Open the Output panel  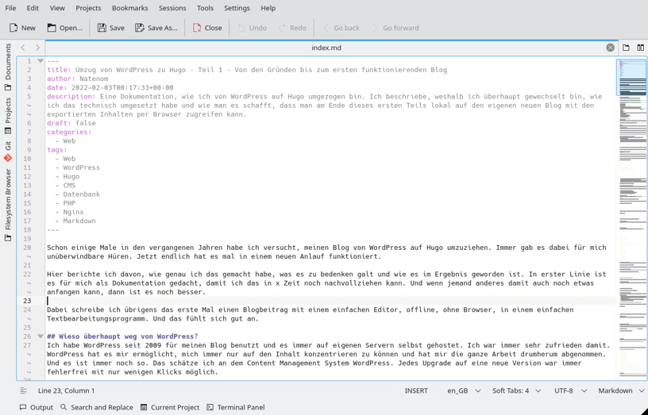click(x=37, y=407)
